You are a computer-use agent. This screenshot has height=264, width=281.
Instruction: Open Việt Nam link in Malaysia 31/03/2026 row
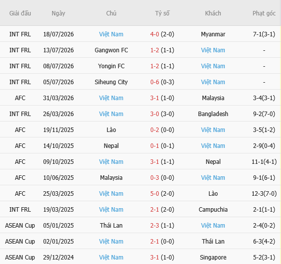coord(111,98)
